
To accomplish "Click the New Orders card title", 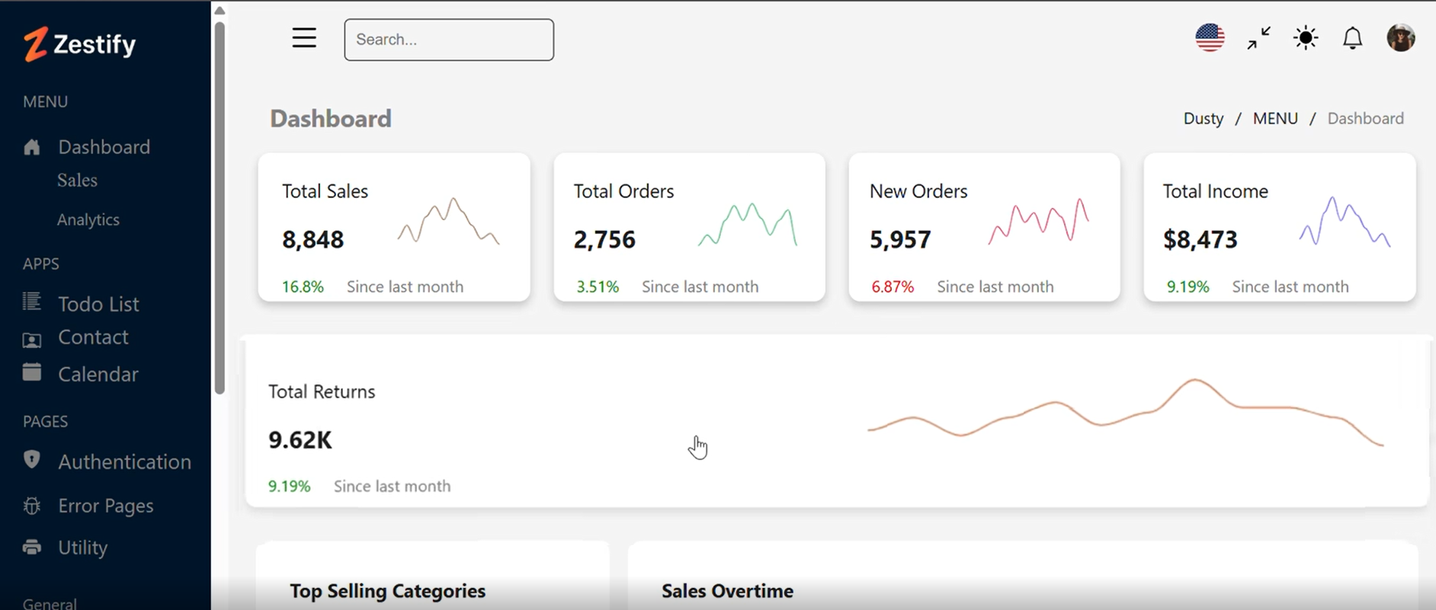I will point(918,191).
